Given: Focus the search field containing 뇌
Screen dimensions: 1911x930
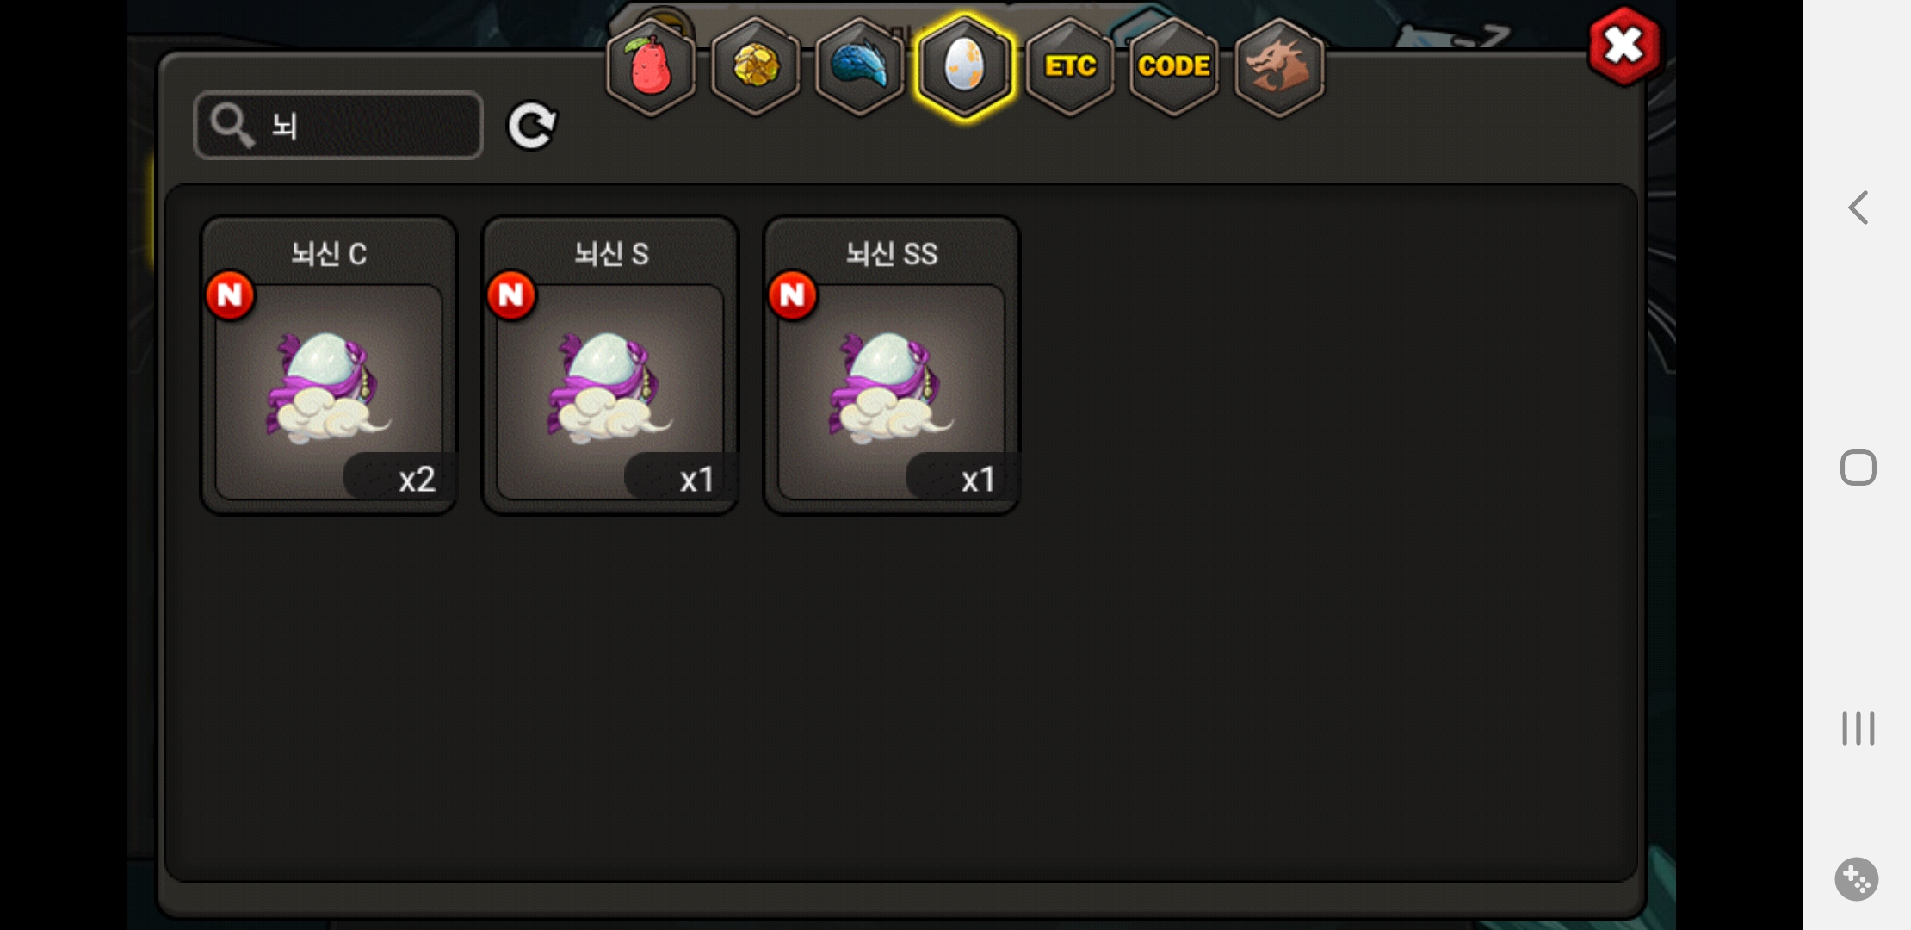Looking at the screenshot, I should [x=338, y=126].
